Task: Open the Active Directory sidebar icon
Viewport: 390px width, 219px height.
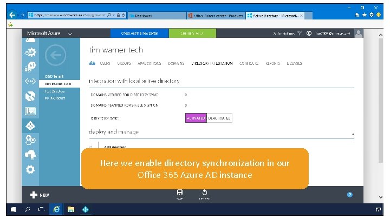Action: coord(30,126)
